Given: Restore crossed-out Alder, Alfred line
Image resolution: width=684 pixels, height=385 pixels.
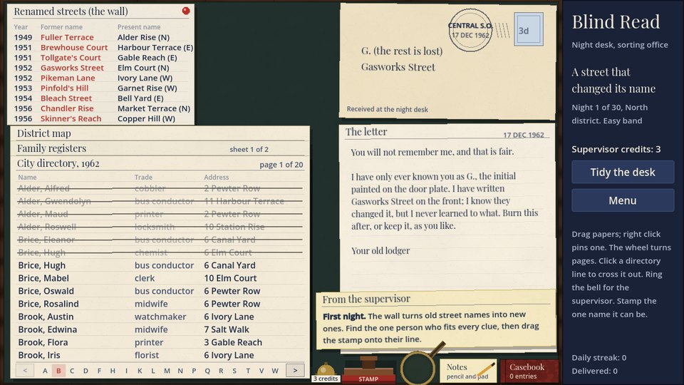Looking at the screenshot, I should (160, 188).
